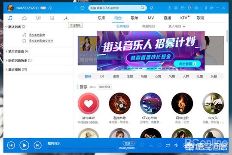This screenshot has width=232, height=155.
Task: Expand the 第三方歌曲 list
Action: (x=6, y=52)
